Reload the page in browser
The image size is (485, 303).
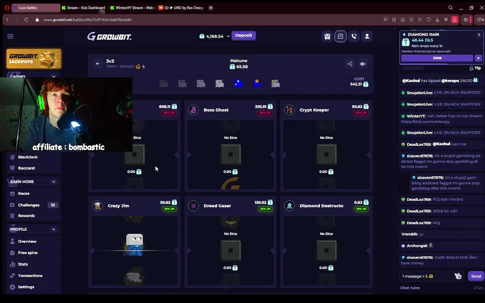click(x=26, y=20)
